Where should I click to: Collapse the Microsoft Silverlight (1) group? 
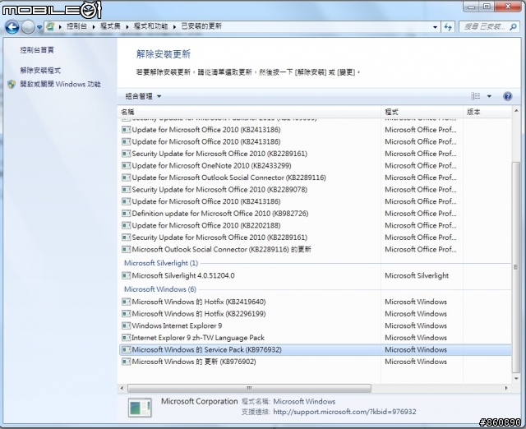click(161, 263)
